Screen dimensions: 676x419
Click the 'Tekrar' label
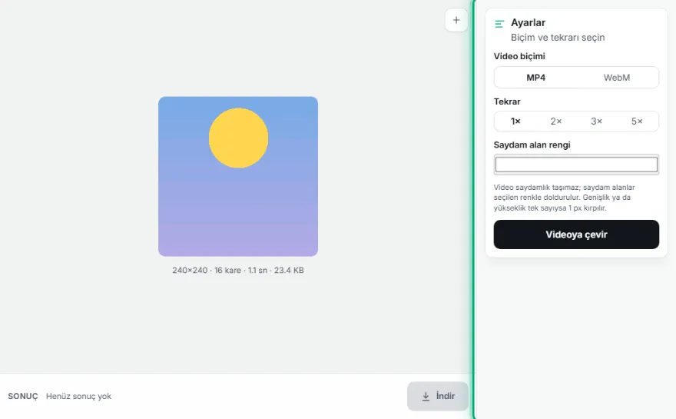pyautogui.click(x=507, y=101)
